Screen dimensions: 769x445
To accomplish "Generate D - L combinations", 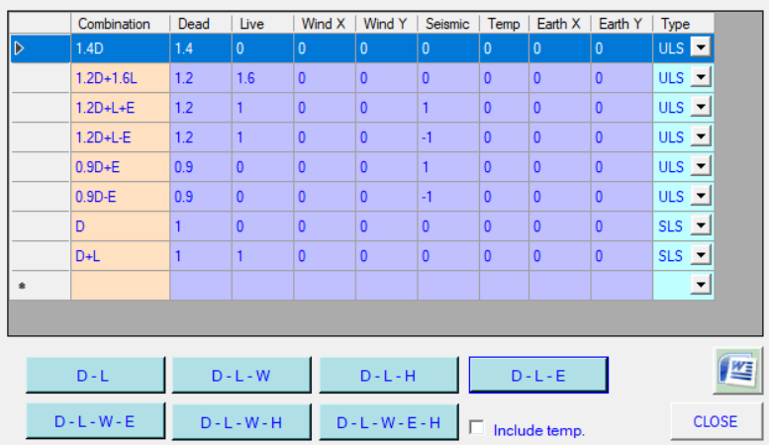I will click(x=95, y=376).
